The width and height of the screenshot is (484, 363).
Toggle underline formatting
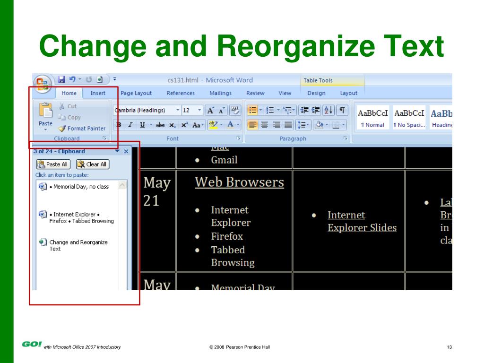coord(142,125)
